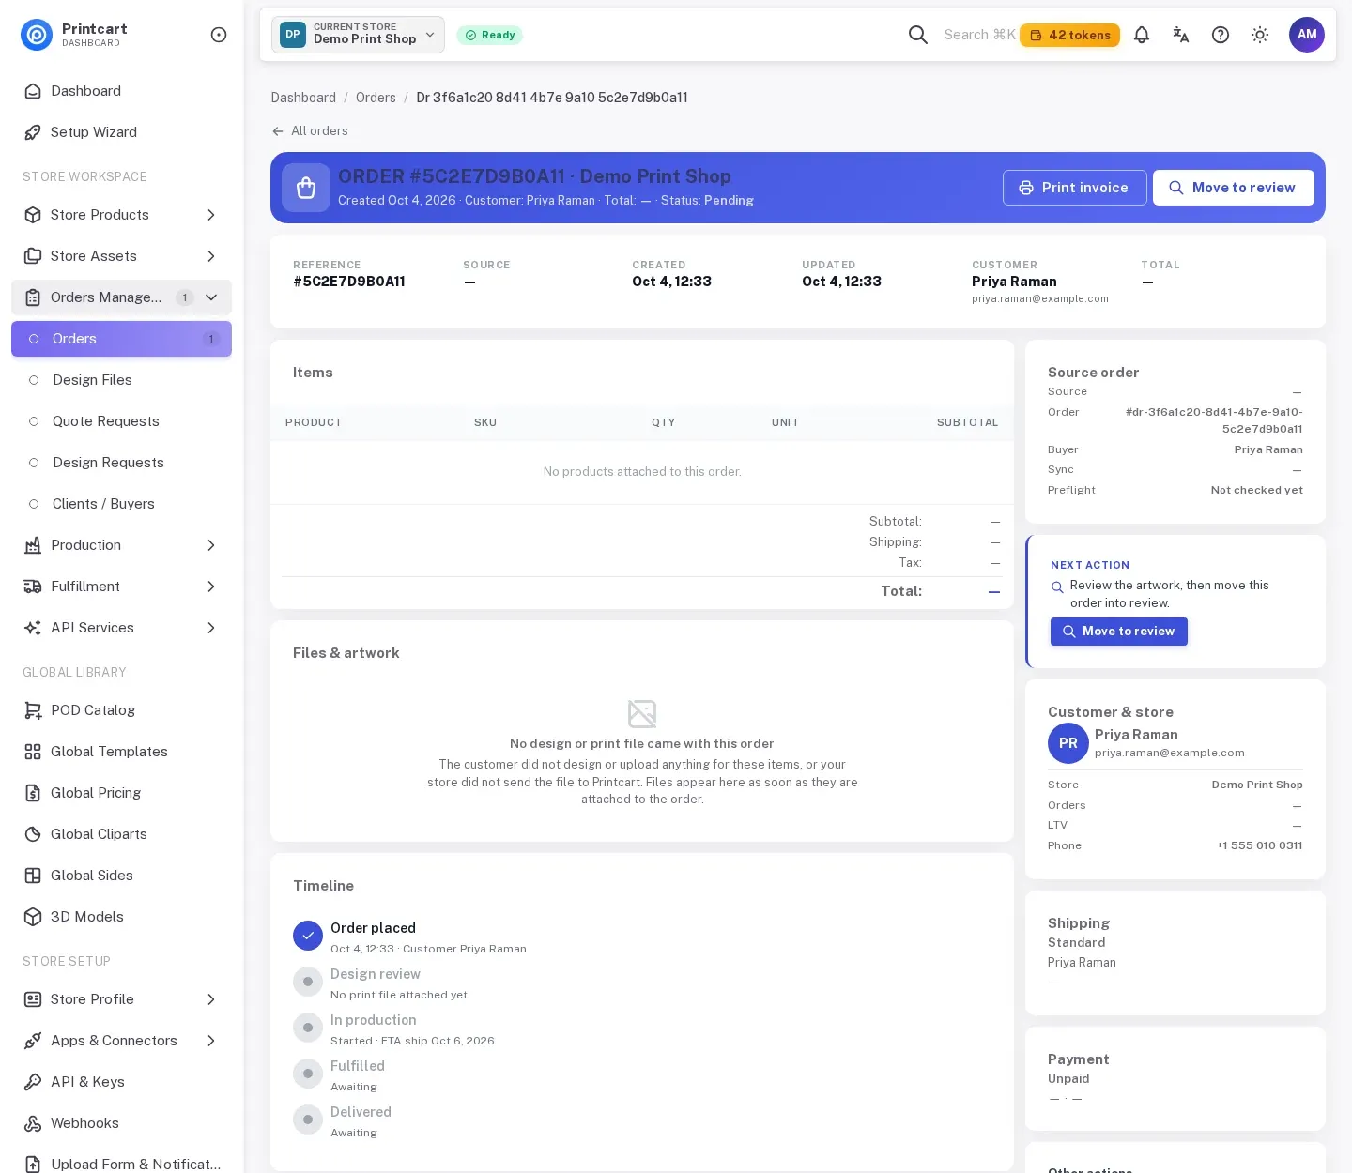Click the Printcart logo icon
The height and width of the screenshot is (1173, 1352).
[x=37, y=35]
